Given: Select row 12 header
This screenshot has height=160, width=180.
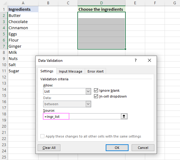Looking at the screenshot, I should click(4, 77).
